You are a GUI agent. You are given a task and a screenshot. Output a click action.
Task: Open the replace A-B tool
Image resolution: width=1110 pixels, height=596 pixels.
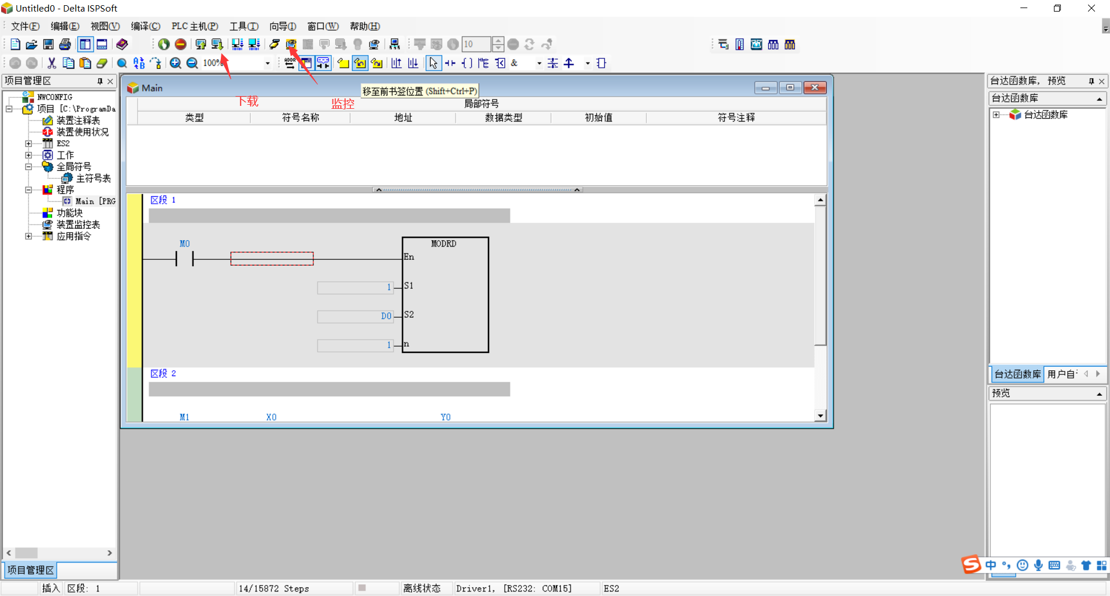click(139, 63)
